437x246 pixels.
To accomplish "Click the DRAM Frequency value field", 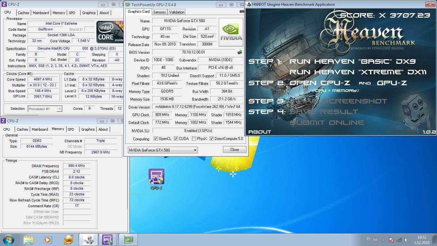I will (76, 166).
